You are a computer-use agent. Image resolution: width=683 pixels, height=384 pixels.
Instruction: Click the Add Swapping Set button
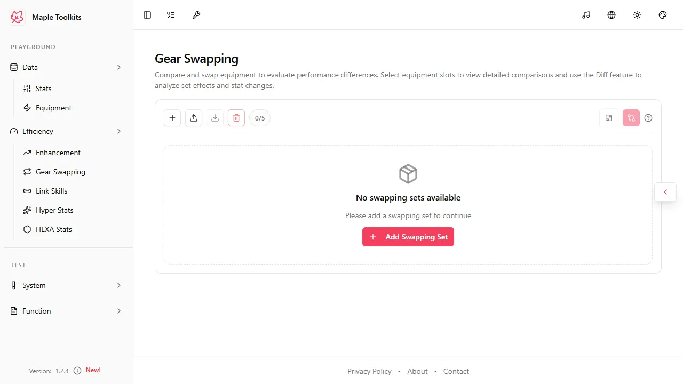tap(408, 237)
